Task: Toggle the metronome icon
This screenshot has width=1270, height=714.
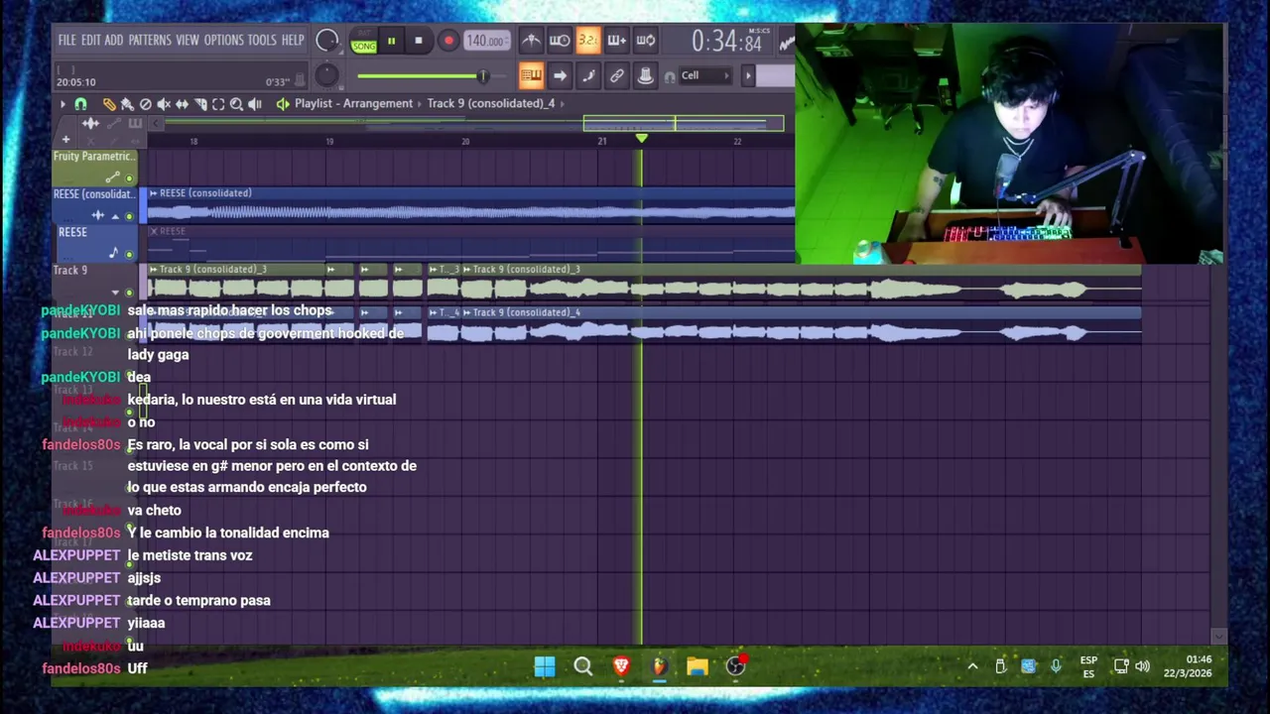Action: point(531,41)
